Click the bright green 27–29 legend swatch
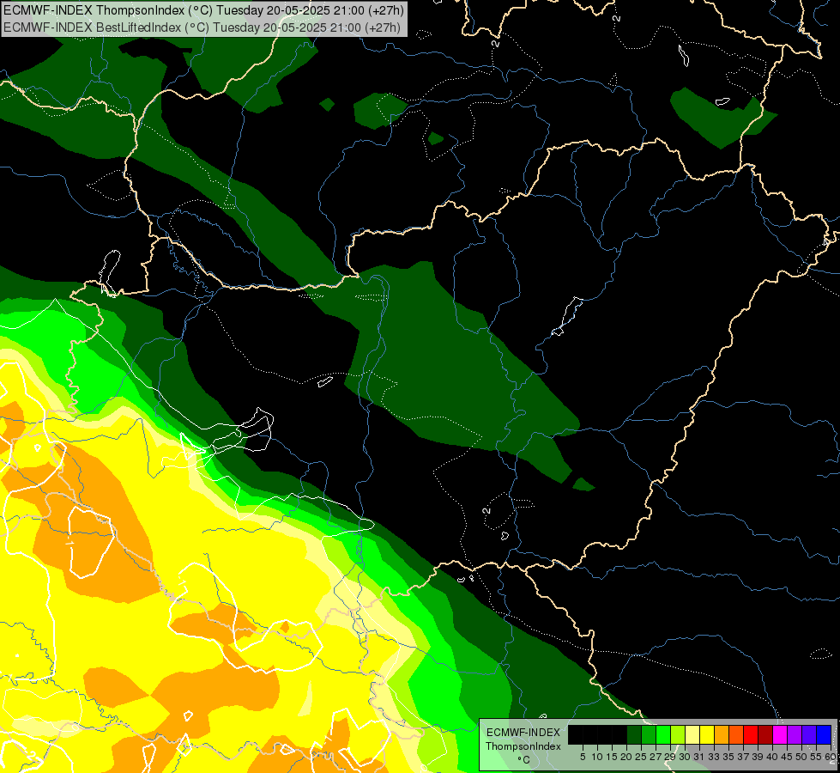 [x=663, y=734]
